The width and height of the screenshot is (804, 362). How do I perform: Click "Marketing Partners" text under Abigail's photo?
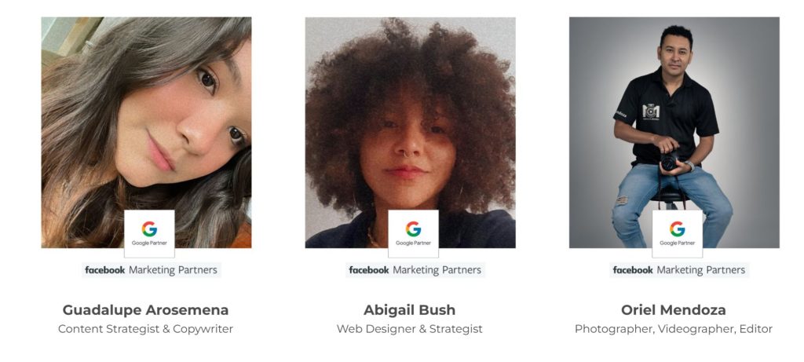click(x=437, y=270)
